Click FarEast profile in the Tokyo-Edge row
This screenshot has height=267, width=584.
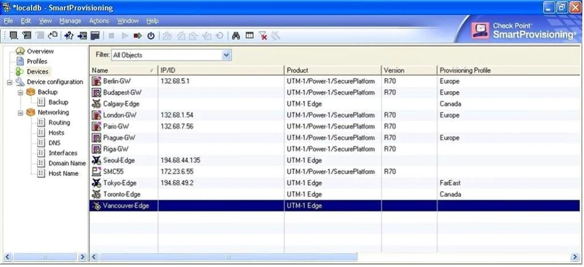tap(450, 183)
